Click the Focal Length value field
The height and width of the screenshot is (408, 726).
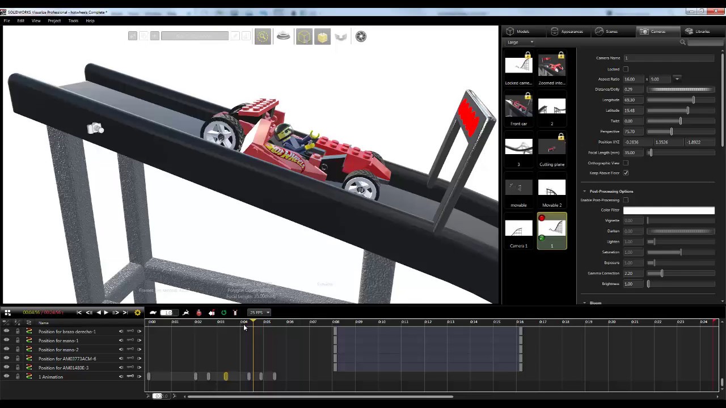click(x=634, y=152)
